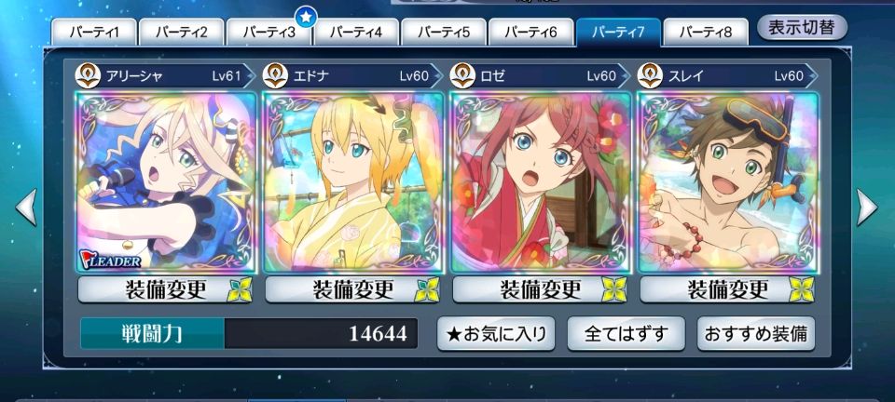The image size is (895, 402).
Task: Remove all members with 全てはずす
Action: [x=626, y=334]
